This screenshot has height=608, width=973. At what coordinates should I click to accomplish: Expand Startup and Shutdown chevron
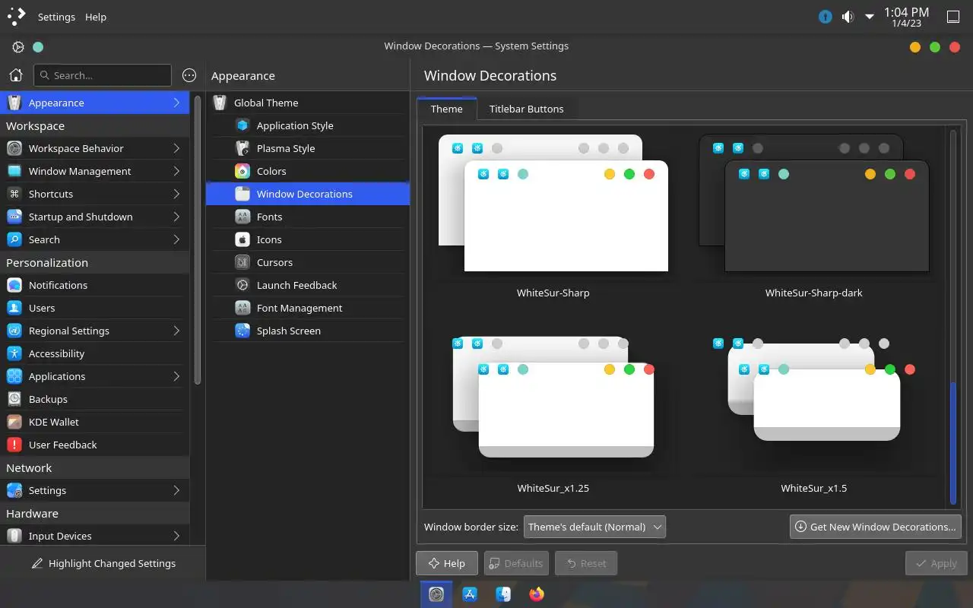pos(176,217)
